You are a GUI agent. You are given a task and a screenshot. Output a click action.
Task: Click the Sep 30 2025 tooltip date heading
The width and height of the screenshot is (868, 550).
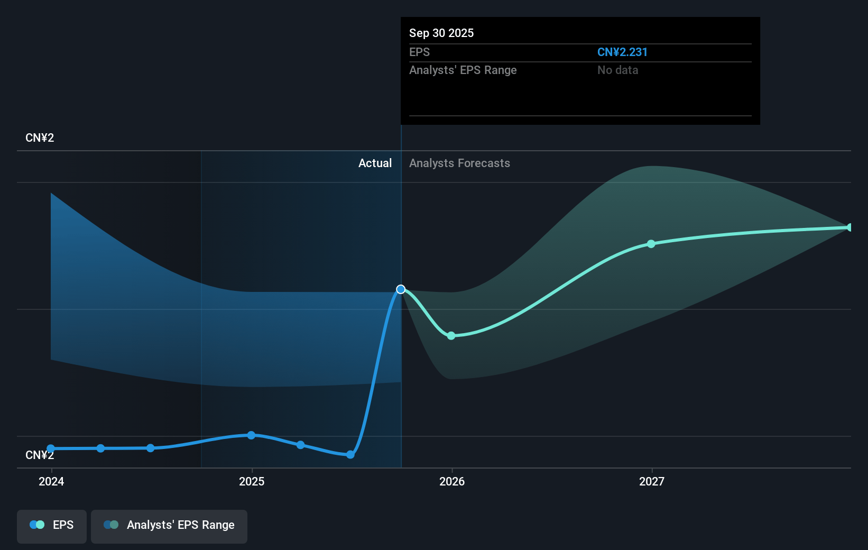pos(441,33)
